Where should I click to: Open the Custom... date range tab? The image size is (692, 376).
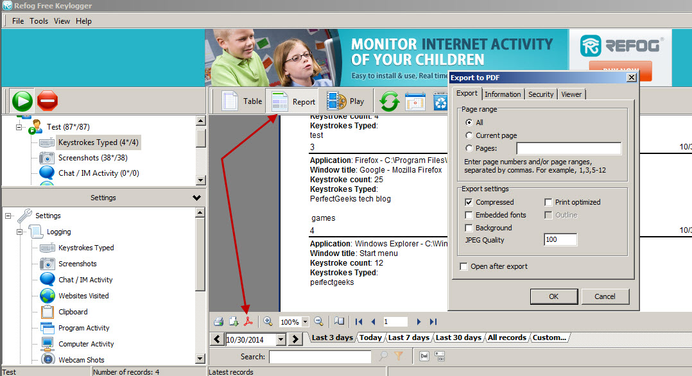point(549,338)
